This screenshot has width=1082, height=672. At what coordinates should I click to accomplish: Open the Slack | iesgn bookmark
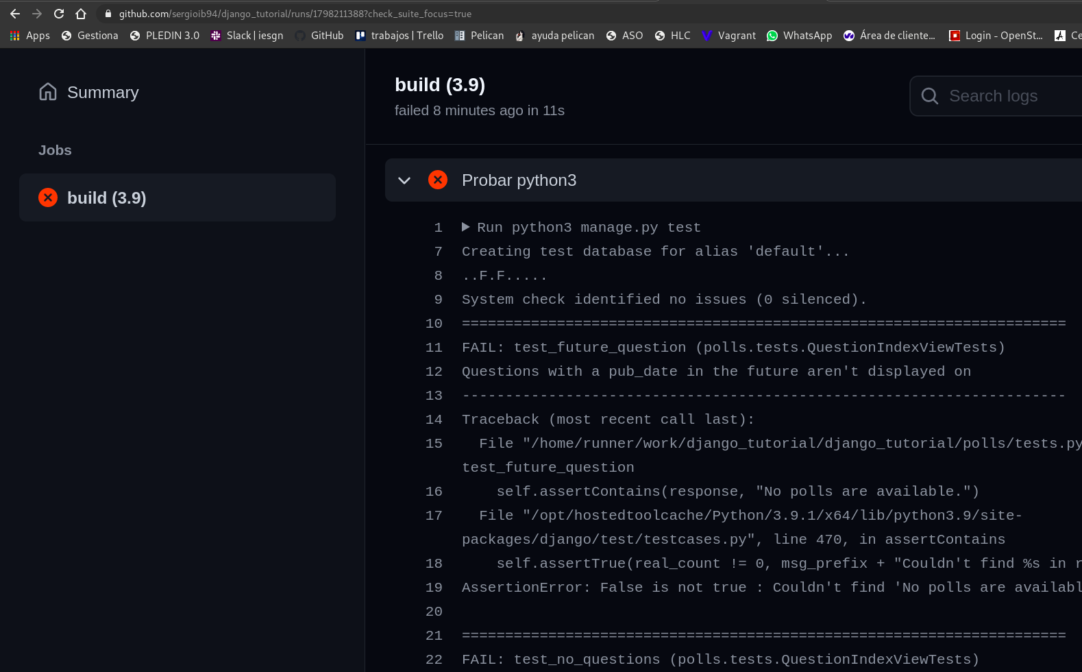tap(247, 36)
